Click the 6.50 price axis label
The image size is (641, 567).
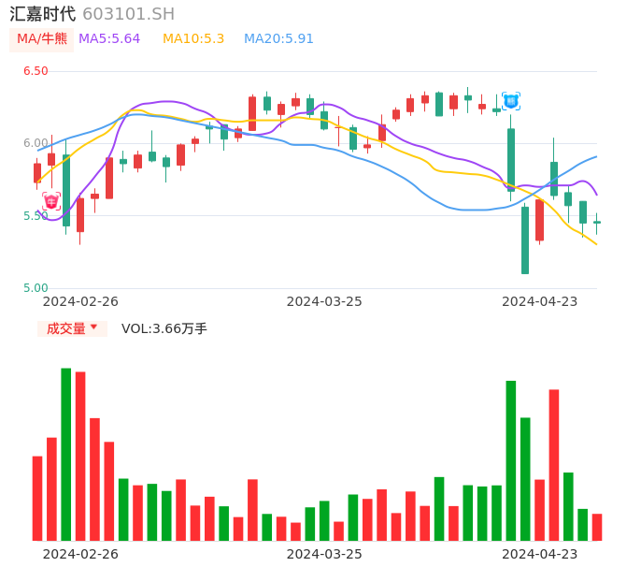click(36, 71)
